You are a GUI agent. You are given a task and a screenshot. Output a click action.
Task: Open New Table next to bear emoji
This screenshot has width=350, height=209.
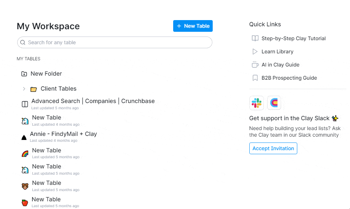46,183
